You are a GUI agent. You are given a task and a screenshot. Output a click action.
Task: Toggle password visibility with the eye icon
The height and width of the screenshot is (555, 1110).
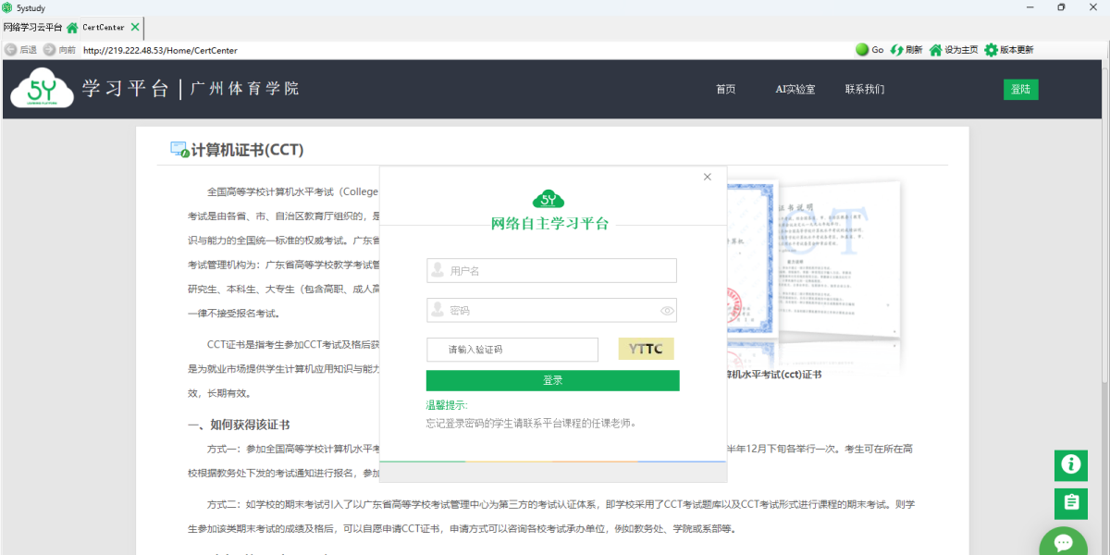tap(666, 310)
